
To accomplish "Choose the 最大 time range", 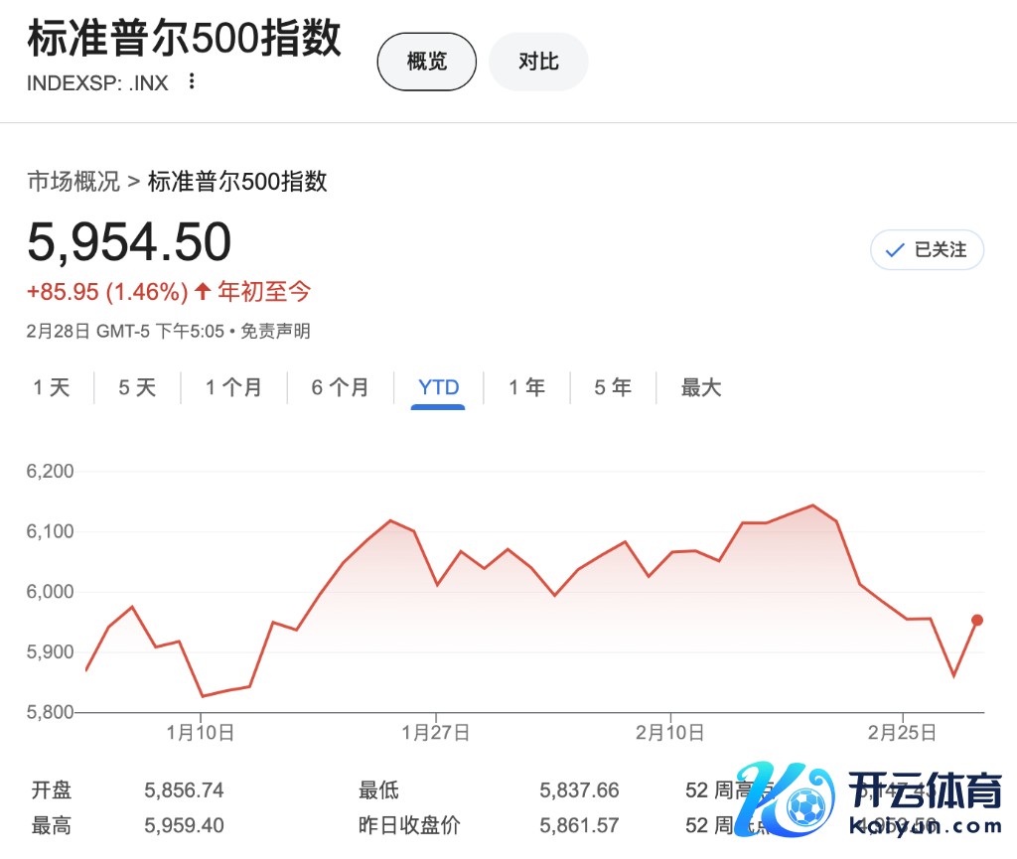I will tap(700, 387).
